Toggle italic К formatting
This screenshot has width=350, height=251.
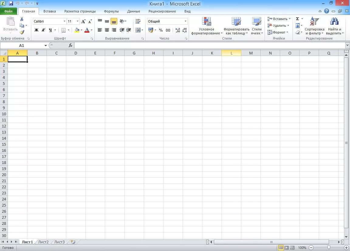click(x=43, y=30)
